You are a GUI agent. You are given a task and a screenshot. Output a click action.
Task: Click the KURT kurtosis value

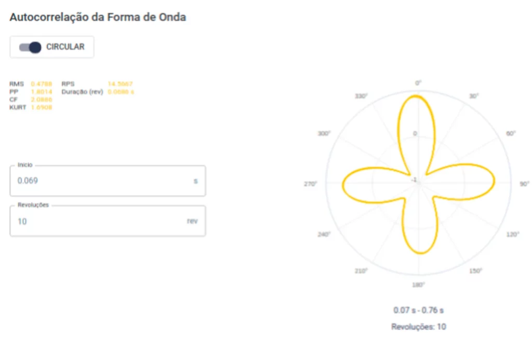click(x=42, y=107)
